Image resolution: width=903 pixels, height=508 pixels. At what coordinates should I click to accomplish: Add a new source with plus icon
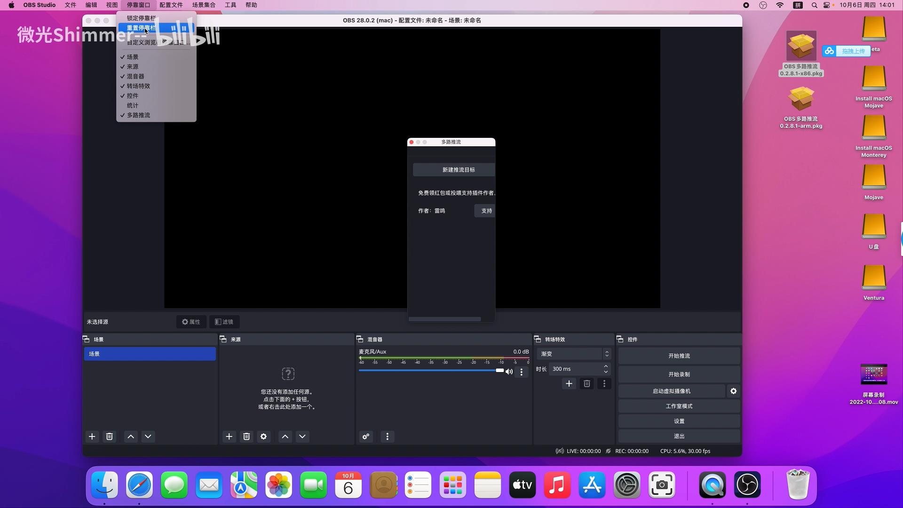(x=229, y=437)
